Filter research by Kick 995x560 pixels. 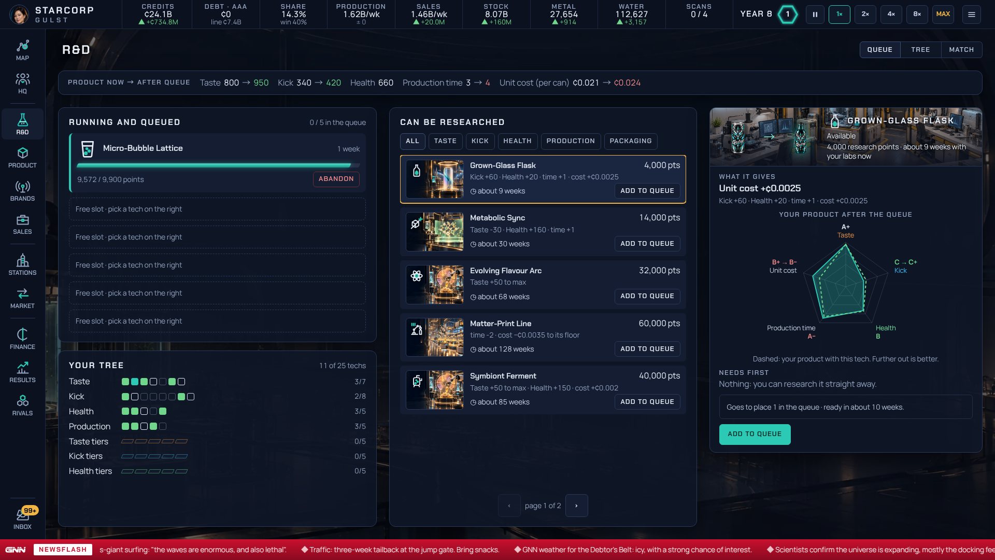pos(480,141)
